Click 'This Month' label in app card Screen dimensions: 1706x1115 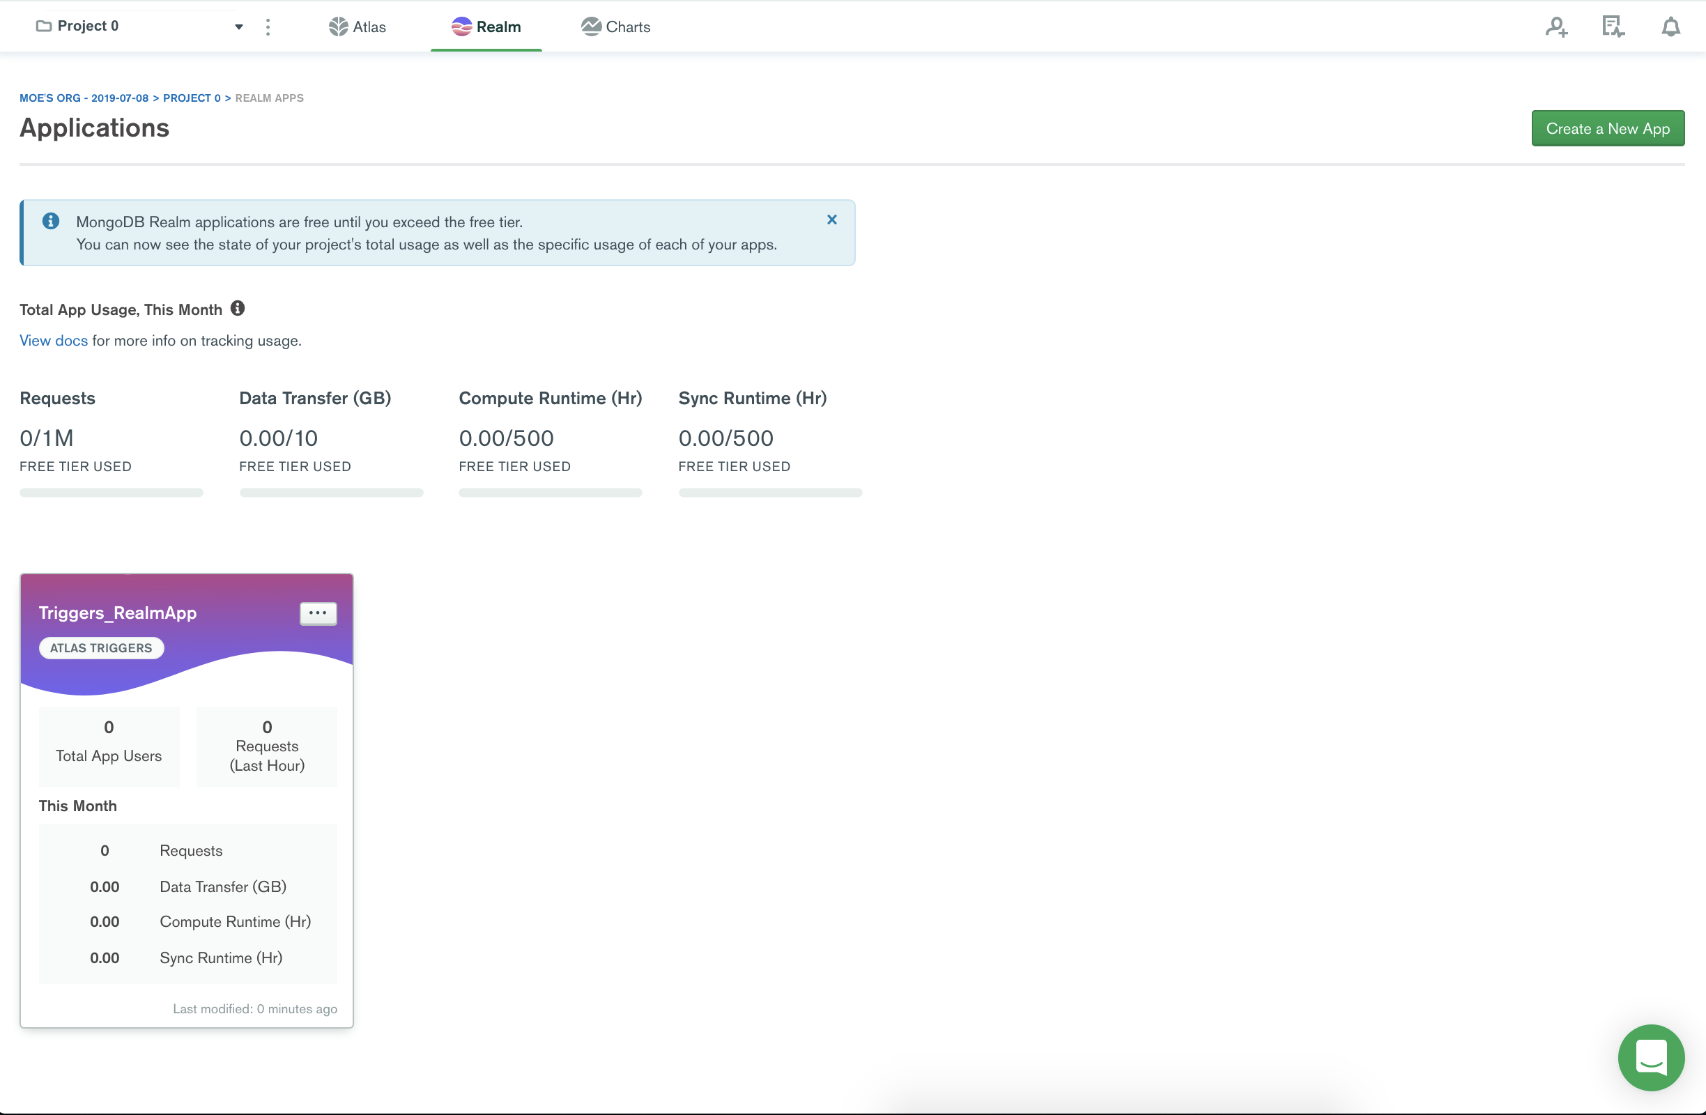tap(78, 806)
